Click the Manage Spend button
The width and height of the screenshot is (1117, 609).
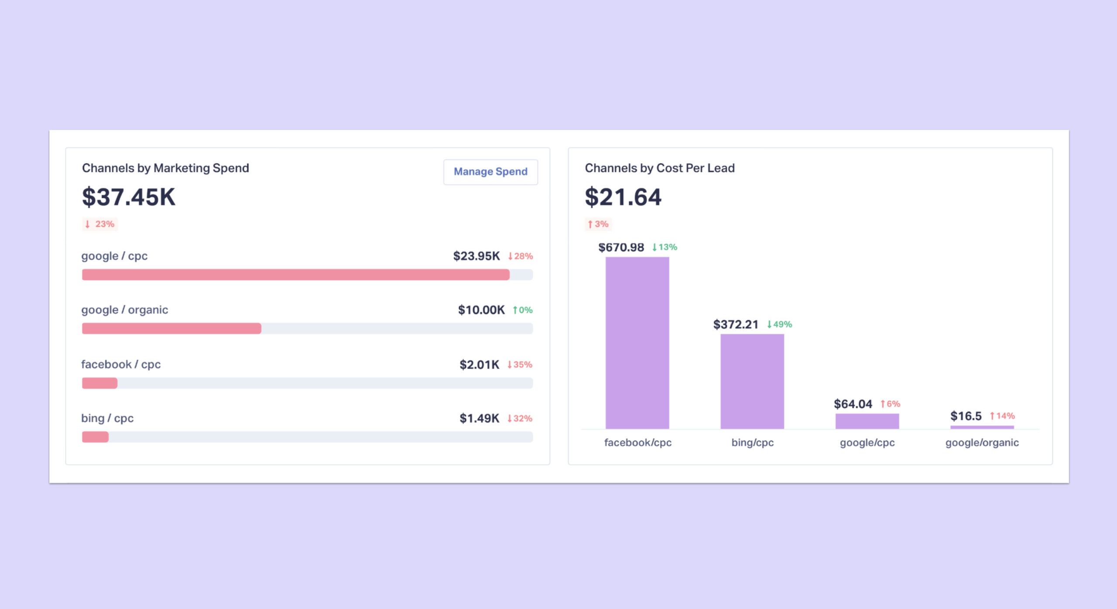click(490, 172)
